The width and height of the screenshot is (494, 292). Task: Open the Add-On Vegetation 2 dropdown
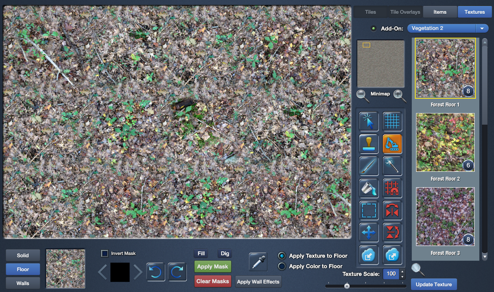coord(482,28)
